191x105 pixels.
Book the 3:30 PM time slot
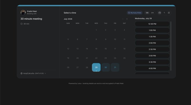tap(152, 62)
